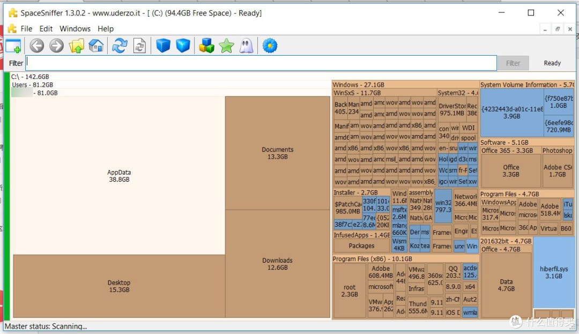Click the System32 folder header
579x334 pixels.
pyautogui.click(x=457, y=93)
